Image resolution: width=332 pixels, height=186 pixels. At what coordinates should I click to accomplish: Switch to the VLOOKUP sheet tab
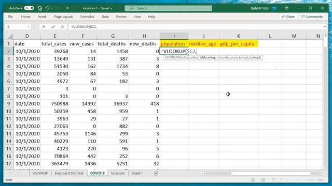pyautogui.click(x=40, y=173)
